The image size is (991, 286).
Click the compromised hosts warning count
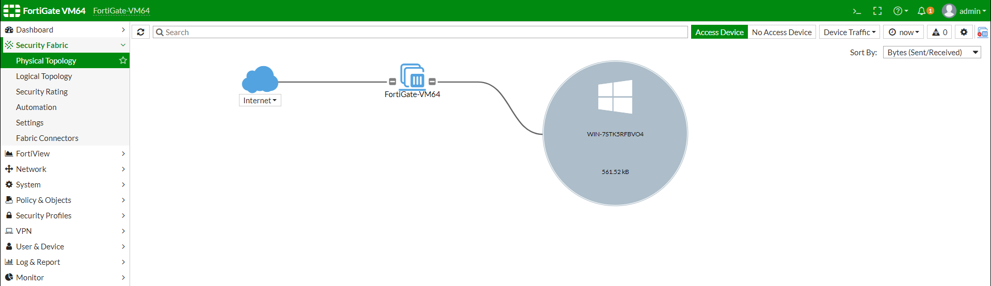click(940, 32)
